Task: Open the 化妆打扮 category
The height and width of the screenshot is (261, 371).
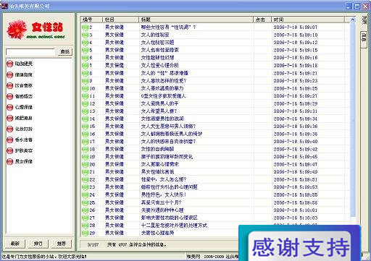Action: pyautogui.click(x=20, y=129)
